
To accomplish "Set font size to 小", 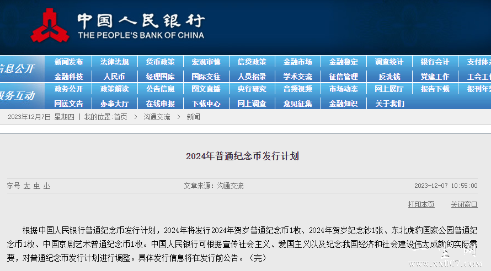I will click(x=47, y=186).
